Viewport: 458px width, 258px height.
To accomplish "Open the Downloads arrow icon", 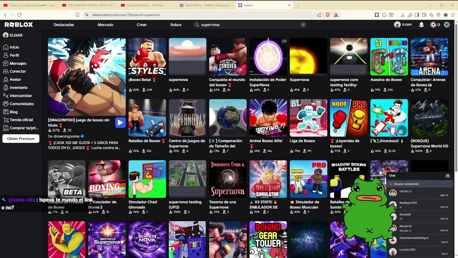I will point(403,15).
